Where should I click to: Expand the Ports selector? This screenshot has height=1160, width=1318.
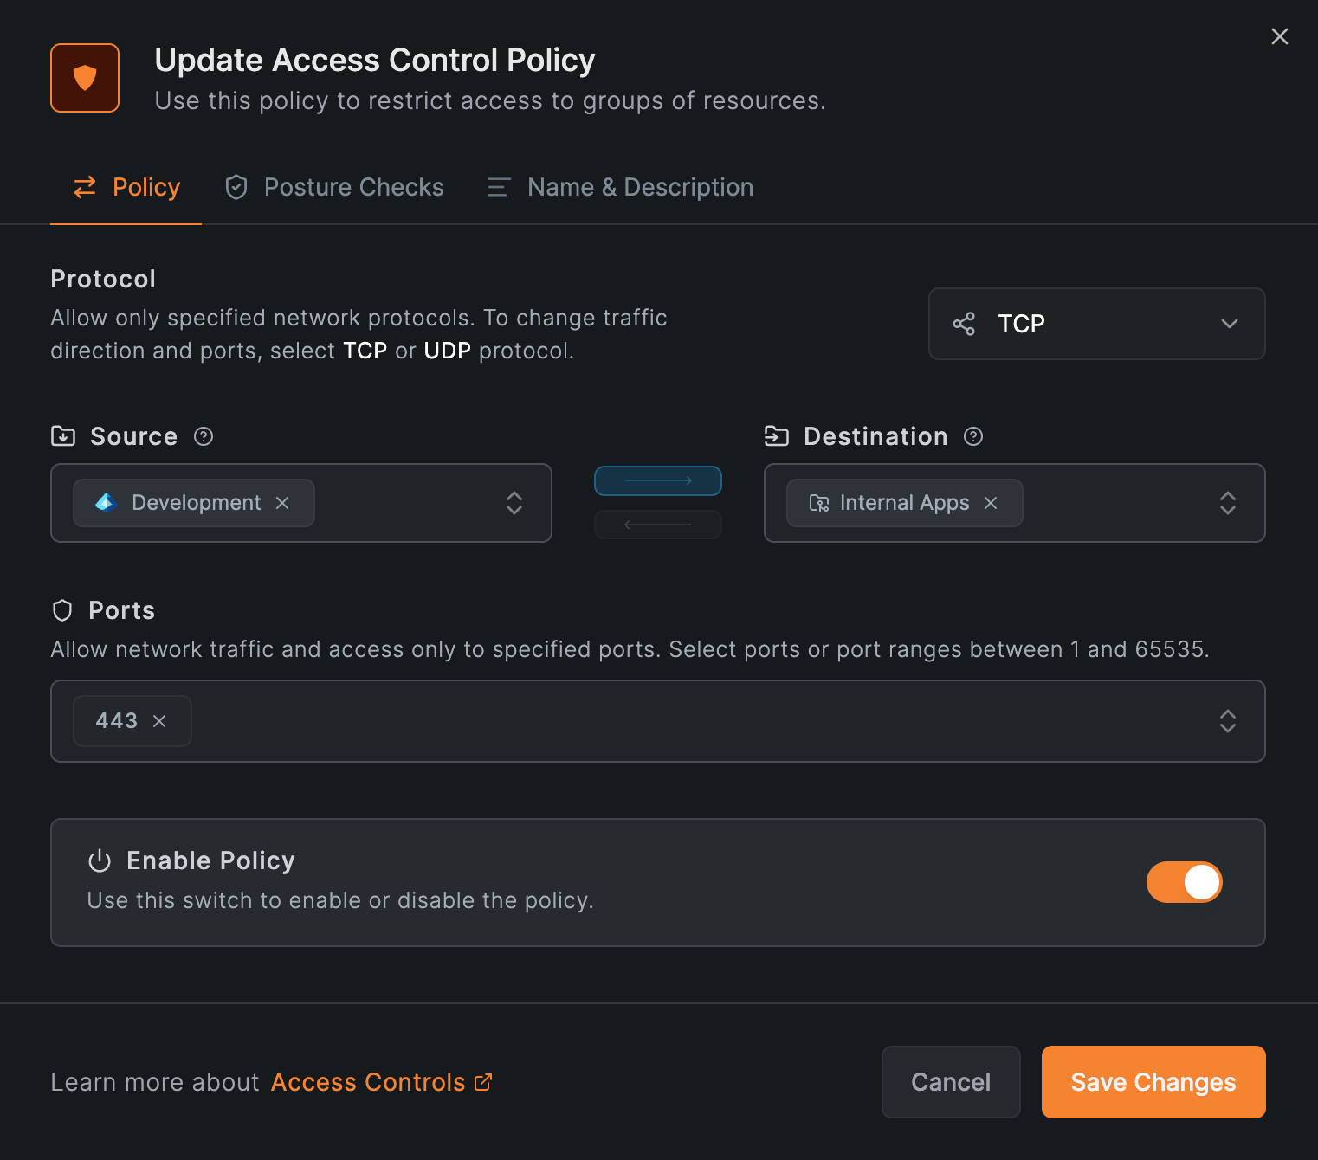tap(1228, 721)
